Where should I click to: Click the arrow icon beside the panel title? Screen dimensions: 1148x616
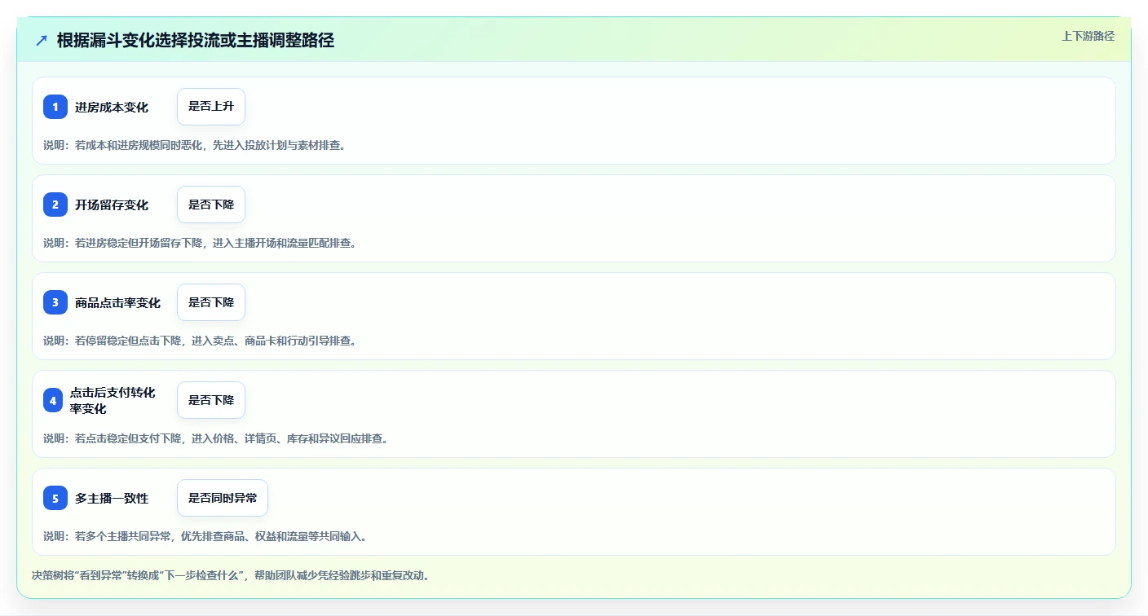tap(42, 41)
